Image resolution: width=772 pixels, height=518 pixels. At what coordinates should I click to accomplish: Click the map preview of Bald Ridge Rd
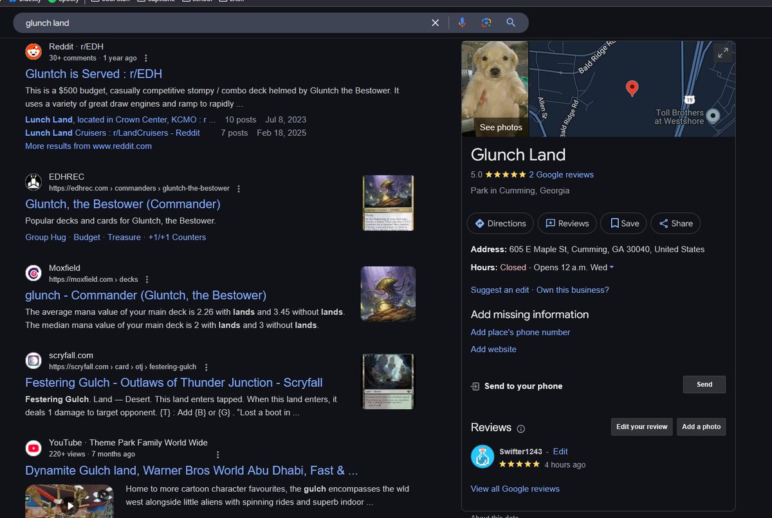pos(632,89)
